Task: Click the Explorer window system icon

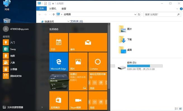Action: [39, 4]
